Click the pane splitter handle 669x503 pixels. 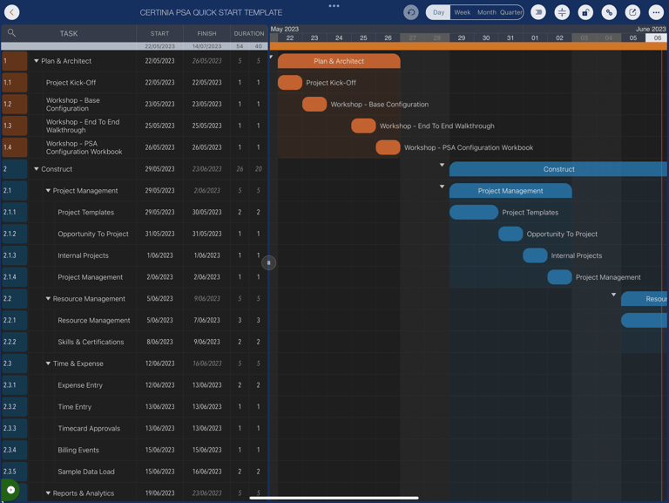269,262
